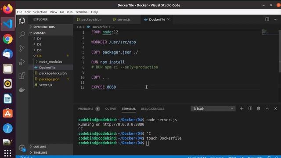Launch Firefox from the Ubuntu dock
This screenshot has height=158, width=281.
click(x=7, y=9)
